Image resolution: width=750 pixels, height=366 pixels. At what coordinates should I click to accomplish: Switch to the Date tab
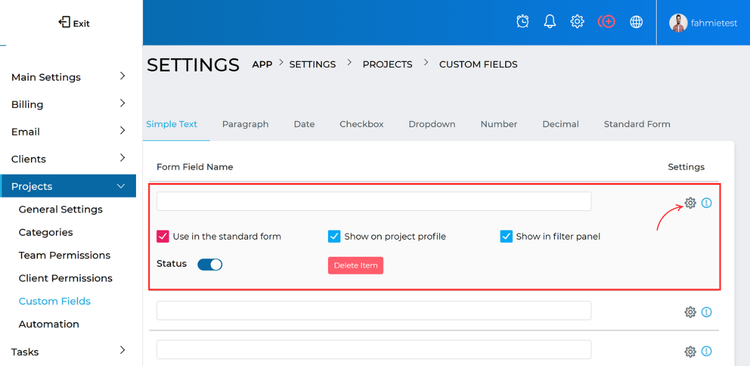[x=304, y=124]
